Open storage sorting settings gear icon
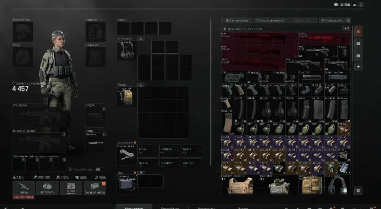Screen dimensions: 381x209 click(348, 21)
